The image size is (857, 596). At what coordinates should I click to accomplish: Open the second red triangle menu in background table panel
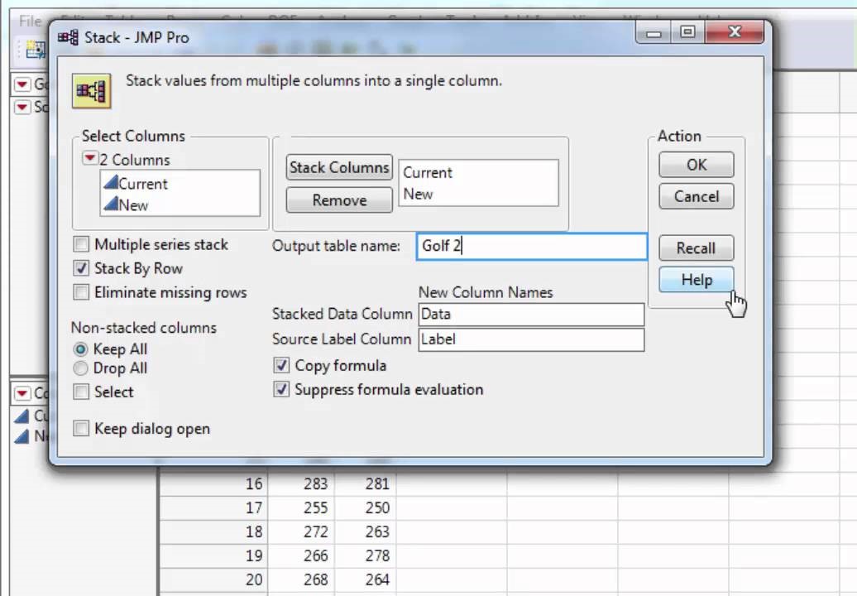[x=22, y=107]
